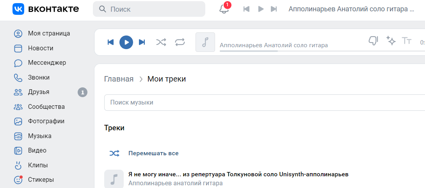425x188 pixels.
Task: Go to Главная in the breadcrumb
Action: pos(119,79)
